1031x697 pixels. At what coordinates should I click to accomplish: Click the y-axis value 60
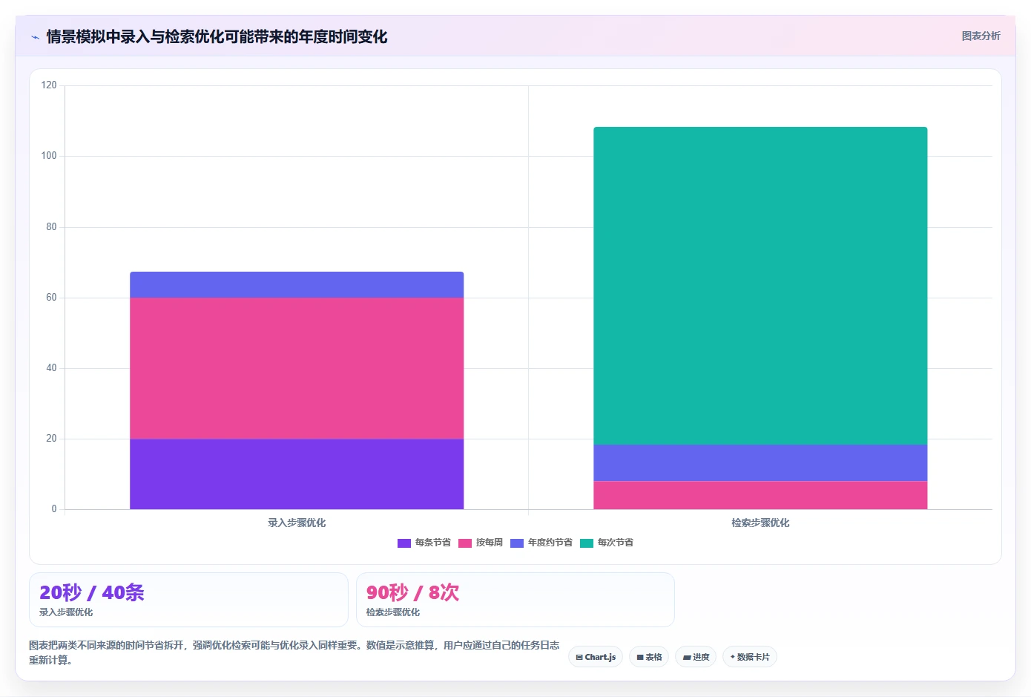(51, 298)
